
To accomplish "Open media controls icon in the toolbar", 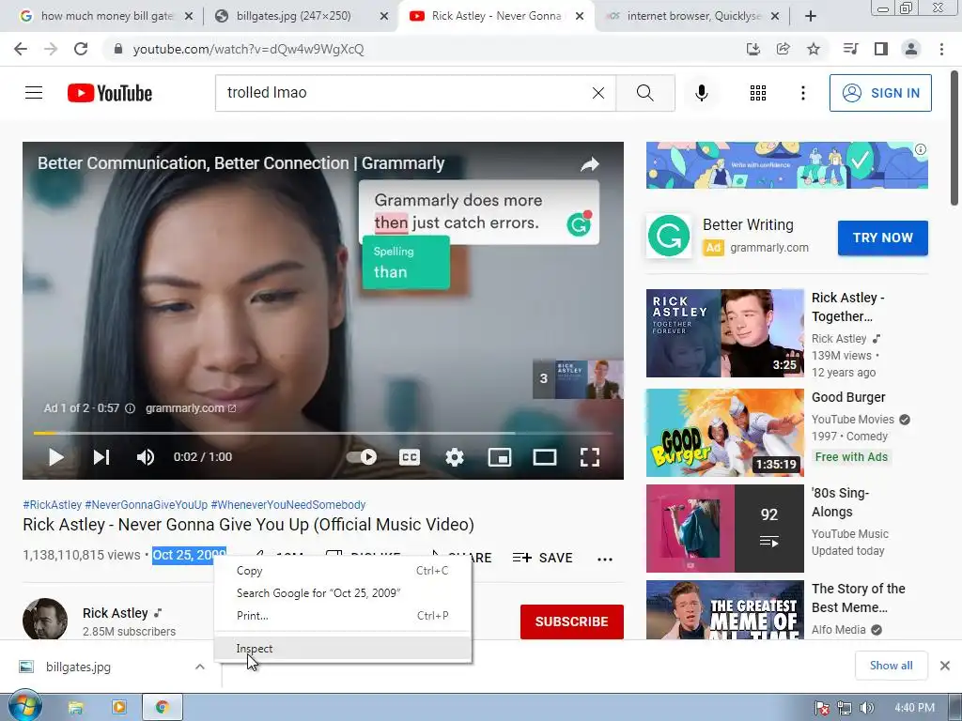I will point(850,49).
